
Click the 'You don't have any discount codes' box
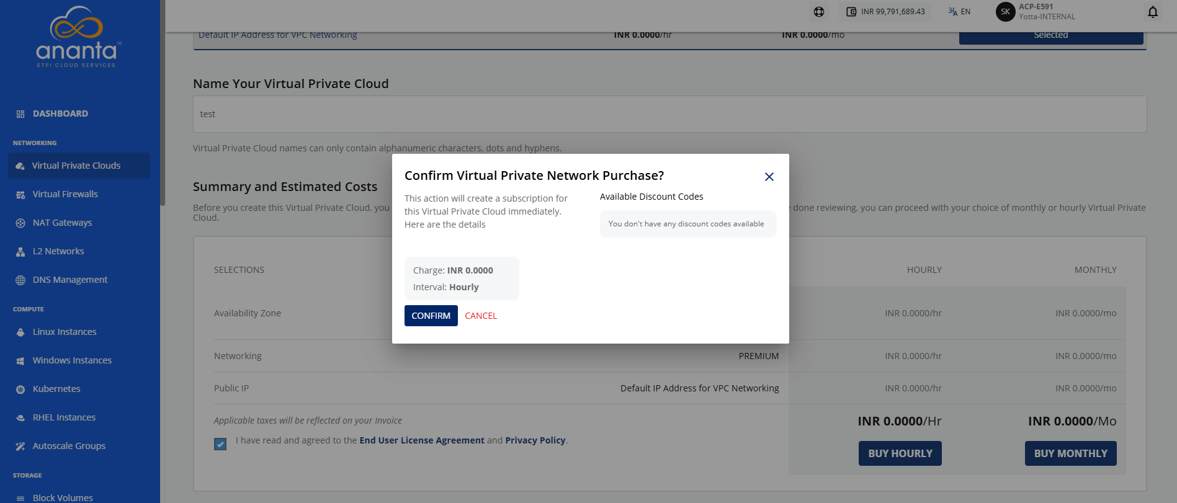point(688,224)
